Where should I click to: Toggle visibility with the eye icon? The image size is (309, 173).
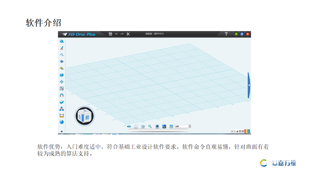point(129,127)
